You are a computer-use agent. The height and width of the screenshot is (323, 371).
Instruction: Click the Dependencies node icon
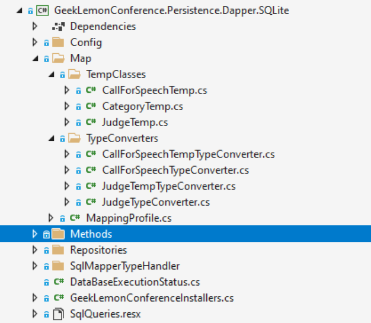[59, 27]
